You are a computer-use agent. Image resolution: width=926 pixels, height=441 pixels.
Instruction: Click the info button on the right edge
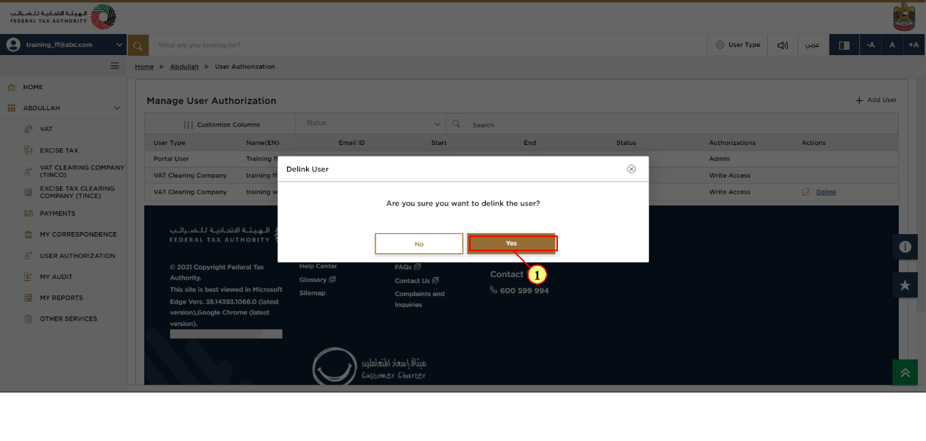click(x=905, y=247)
